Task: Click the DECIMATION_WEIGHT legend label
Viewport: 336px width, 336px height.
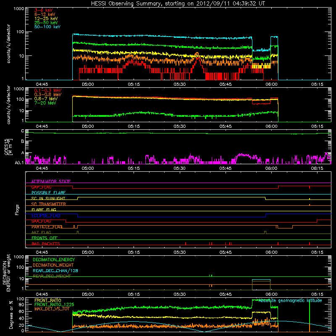Action: click(x=53, y=265)
